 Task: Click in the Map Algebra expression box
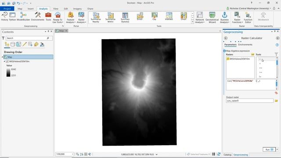(x=251, y=85)
